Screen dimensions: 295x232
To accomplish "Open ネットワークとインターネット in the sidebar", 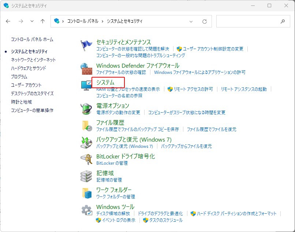I will coord(33,60).
